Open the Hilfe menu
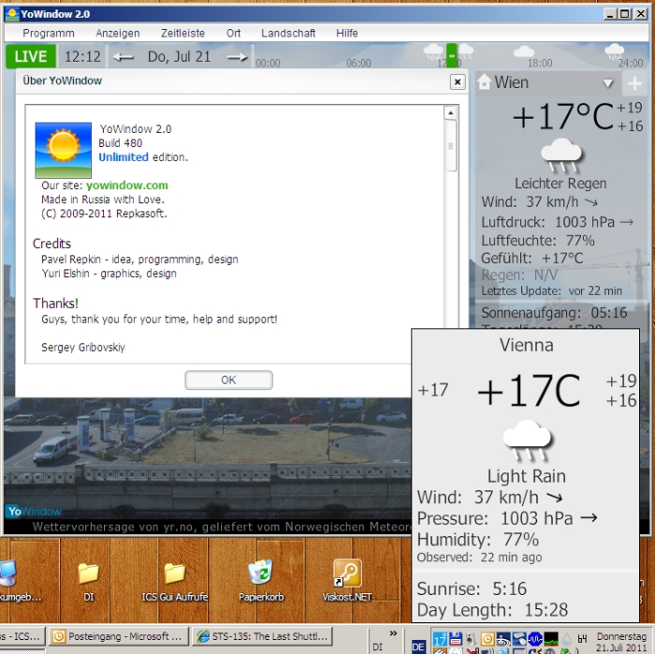 [x=347, y=33]
